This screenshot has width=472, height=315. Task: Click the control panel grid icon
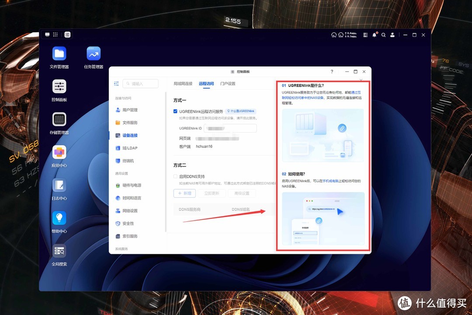pyautogui.click(x=116, y=84)
